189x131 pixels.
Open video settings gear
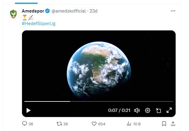tap(148, 110)
